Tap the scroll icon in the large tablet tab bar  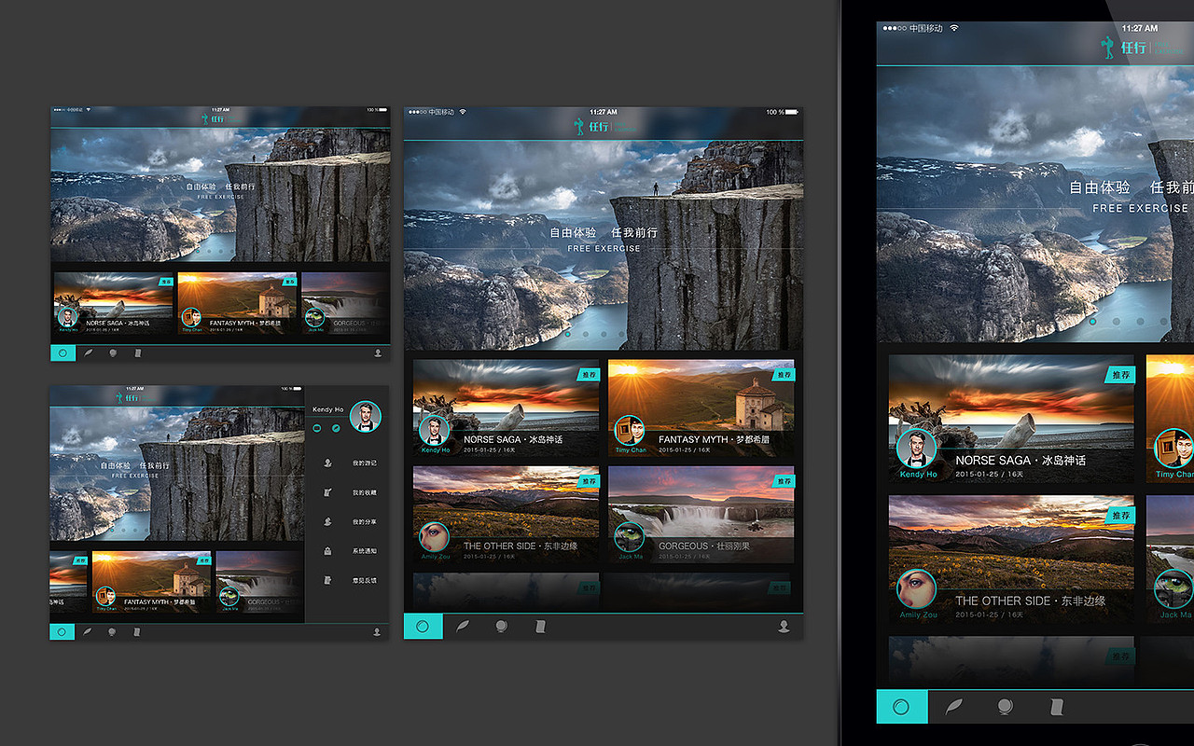[x=1056, y=707]
